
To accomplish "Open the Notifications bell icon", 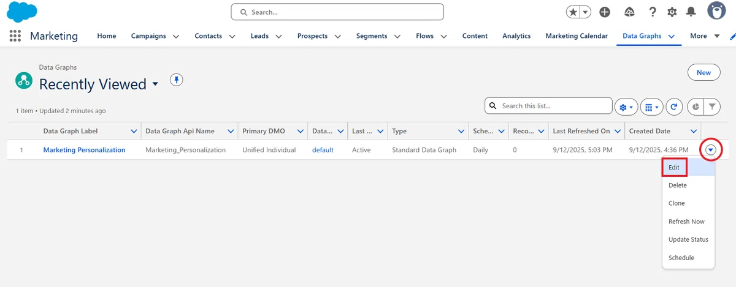I will click(691, 12).
